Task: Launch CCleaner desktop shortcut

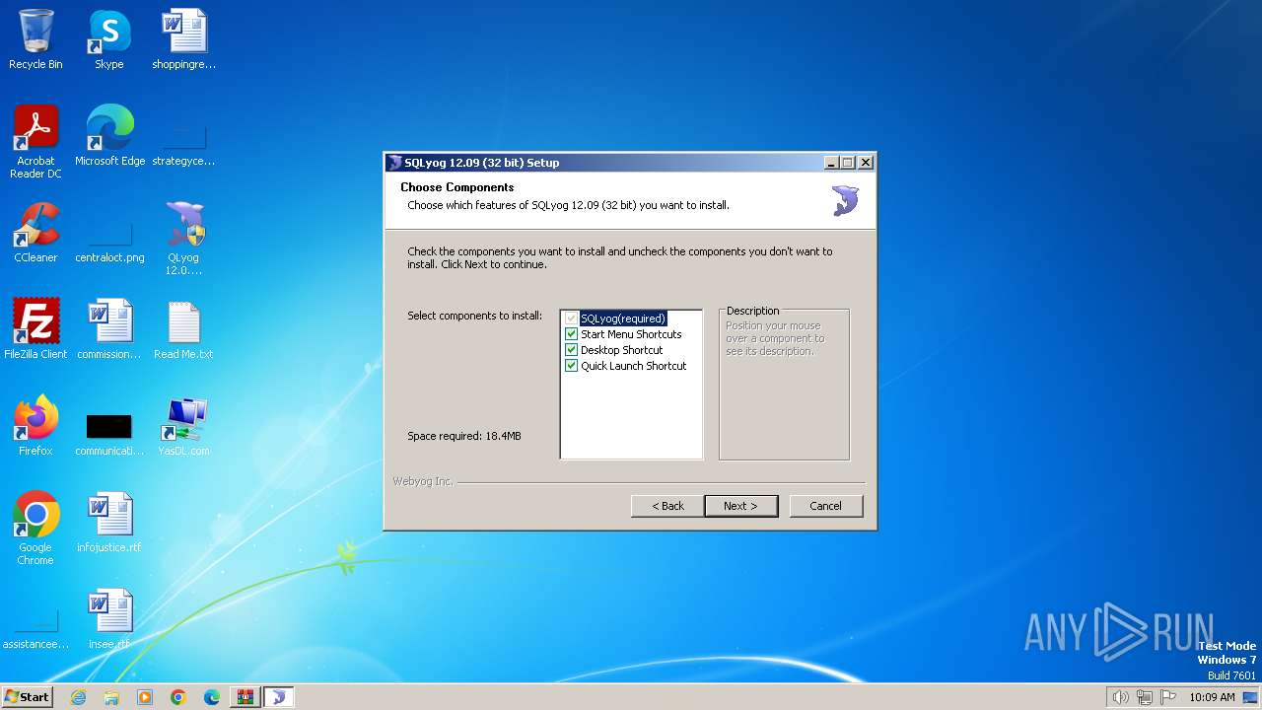Action: (35, 233)
